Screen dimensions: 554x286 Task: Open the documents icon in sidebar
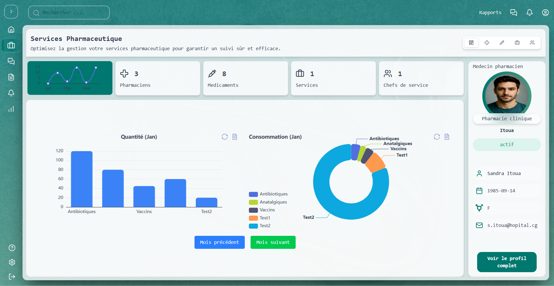tap(11, 77)
